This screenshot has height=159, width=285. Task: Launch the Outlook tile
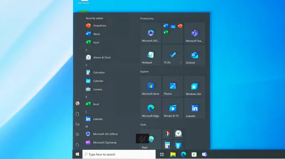(195, 55)
